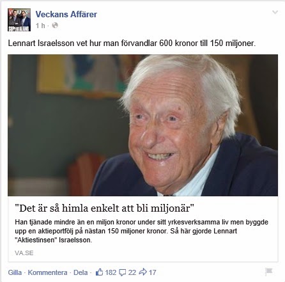Viewport: 285px width, 282px height.
Task: View the 17 shares count
Action: click(152, 272)
